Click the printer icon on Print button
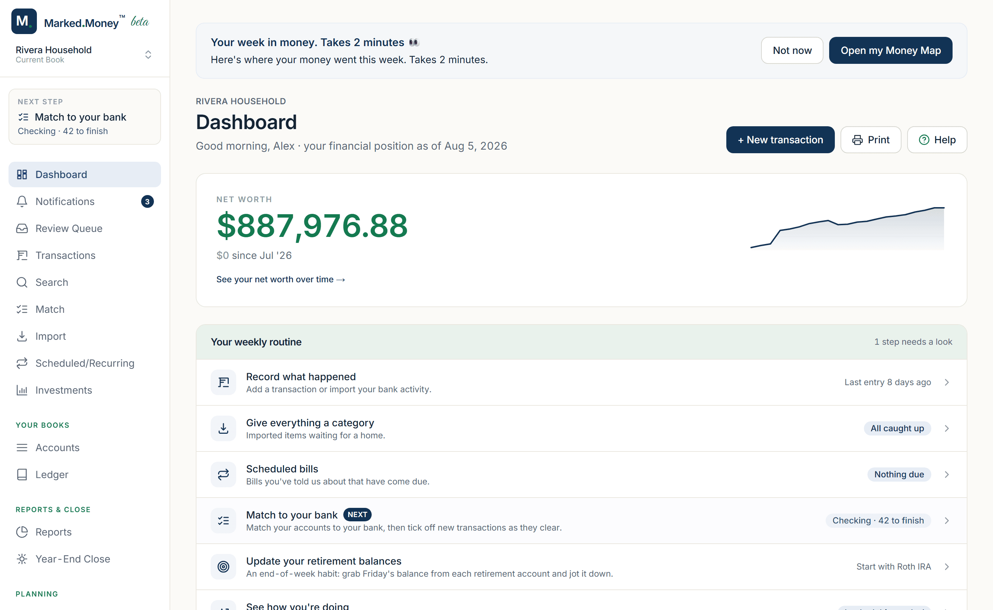 point(857,140)
